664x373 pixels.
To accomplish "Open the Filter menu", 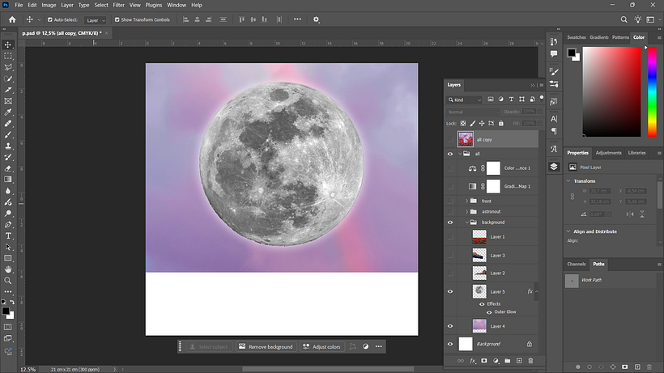I will [x=118, y=5].
